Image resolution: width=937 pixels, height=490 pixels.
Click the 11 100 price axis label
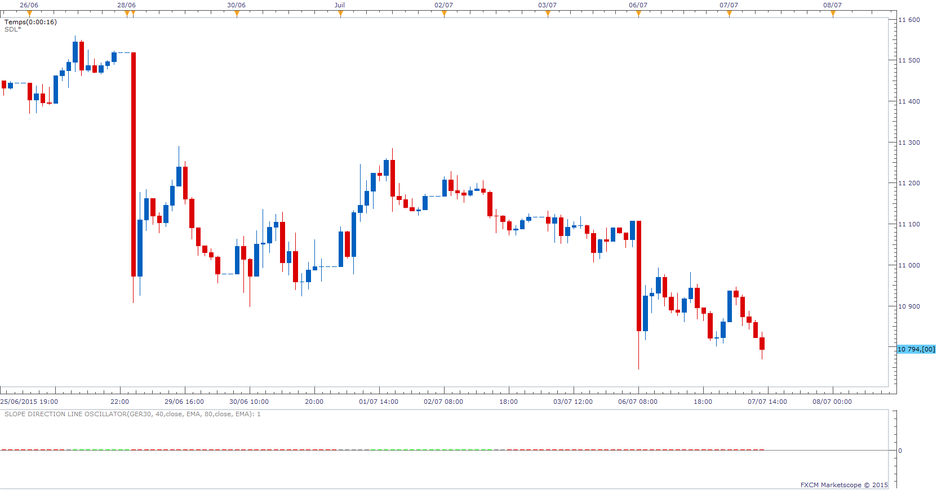[909, 224]
